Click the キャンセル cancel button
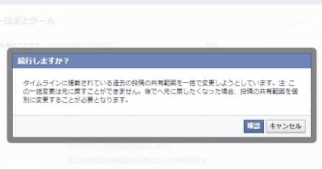Image resolution: width=322 pixels, height=169 pixels. pos(286,126)
